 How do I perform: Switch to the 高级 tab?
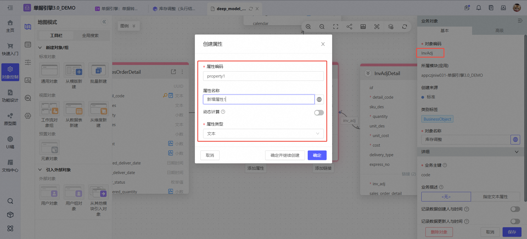click(x=499, y=31)
